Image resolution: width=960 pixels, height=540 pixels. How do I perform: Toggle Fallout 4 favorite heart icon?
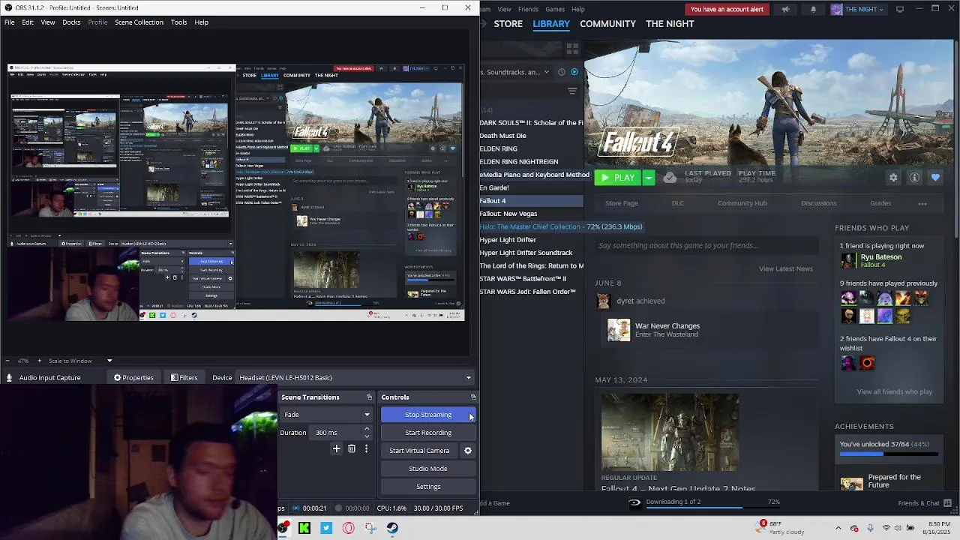click(935, 178)
